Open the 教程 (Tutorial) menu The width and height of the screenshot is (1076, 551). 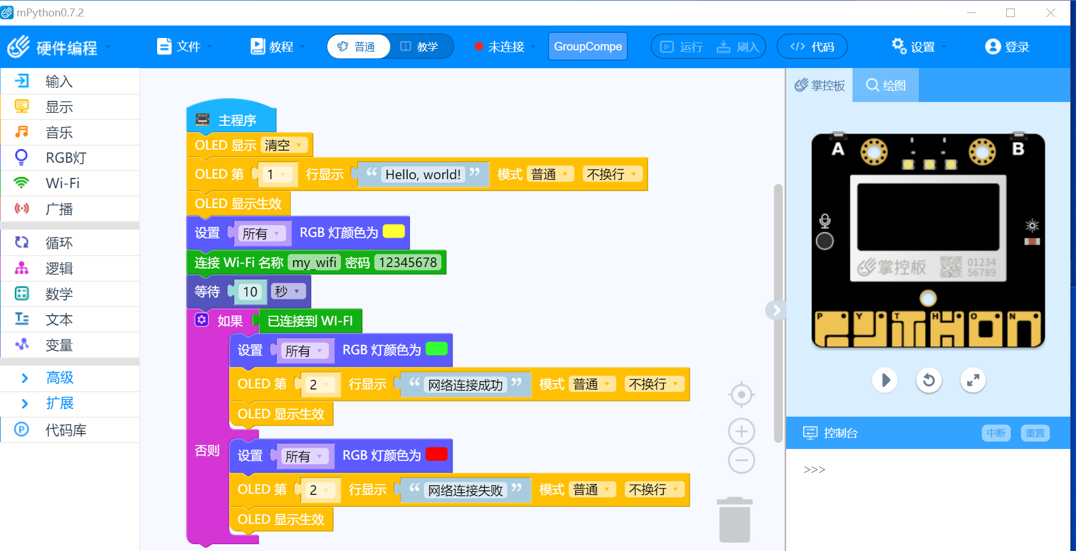tap(277, 46)
